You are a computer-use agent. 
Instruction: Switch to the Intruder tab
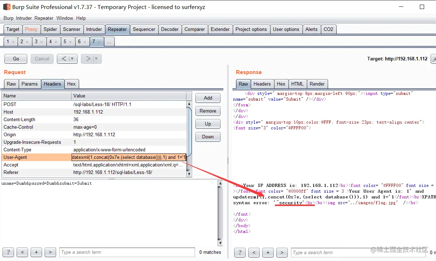94,29
